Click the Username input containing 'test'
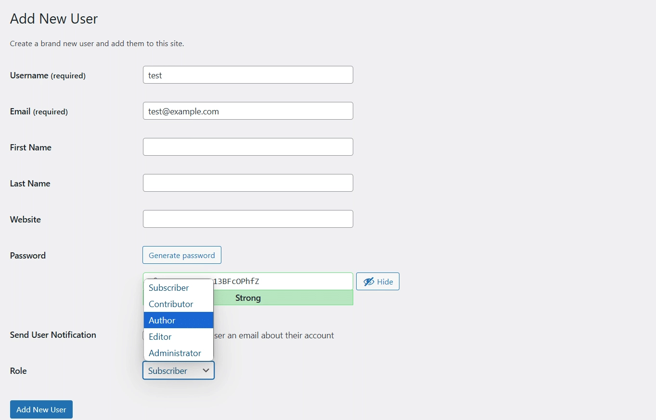This screenshot has height=420, width=656. click(x=247, y=74)
